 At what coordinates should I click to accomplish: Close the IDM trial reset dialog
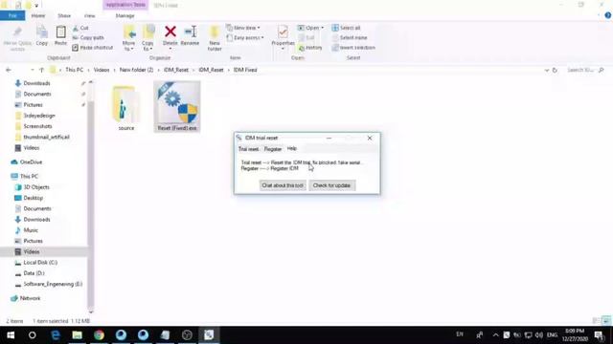tap(370, 138)
